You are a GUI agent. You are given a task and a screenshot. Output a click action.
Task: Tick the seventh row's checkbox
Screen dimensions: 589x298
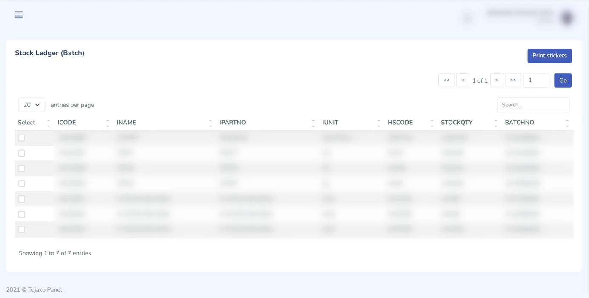(x=22, y=229)
